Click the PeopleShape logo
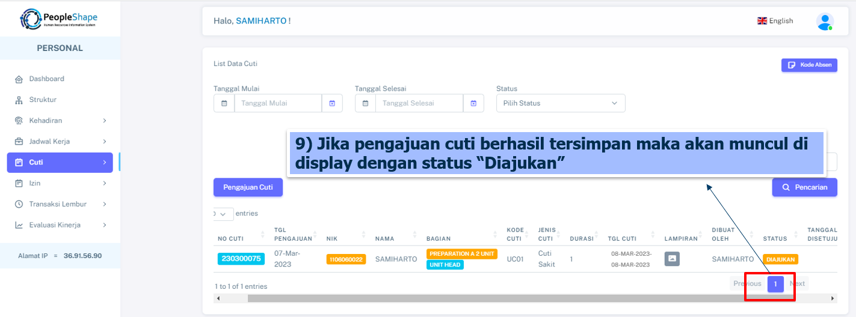 click(59, 19)
